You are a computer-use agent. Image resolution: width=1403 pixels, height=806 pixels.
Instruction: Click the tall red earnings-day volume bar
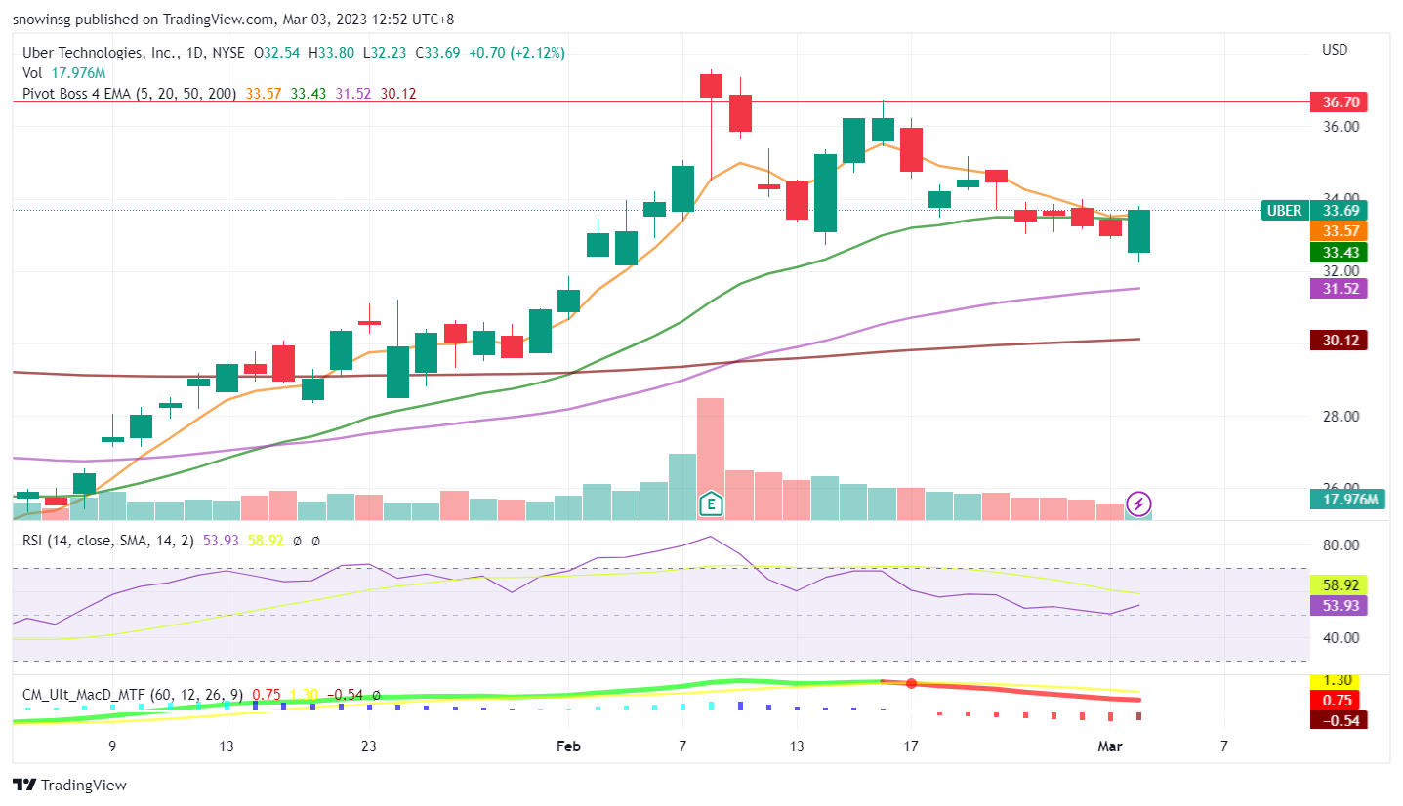[711, 459]
